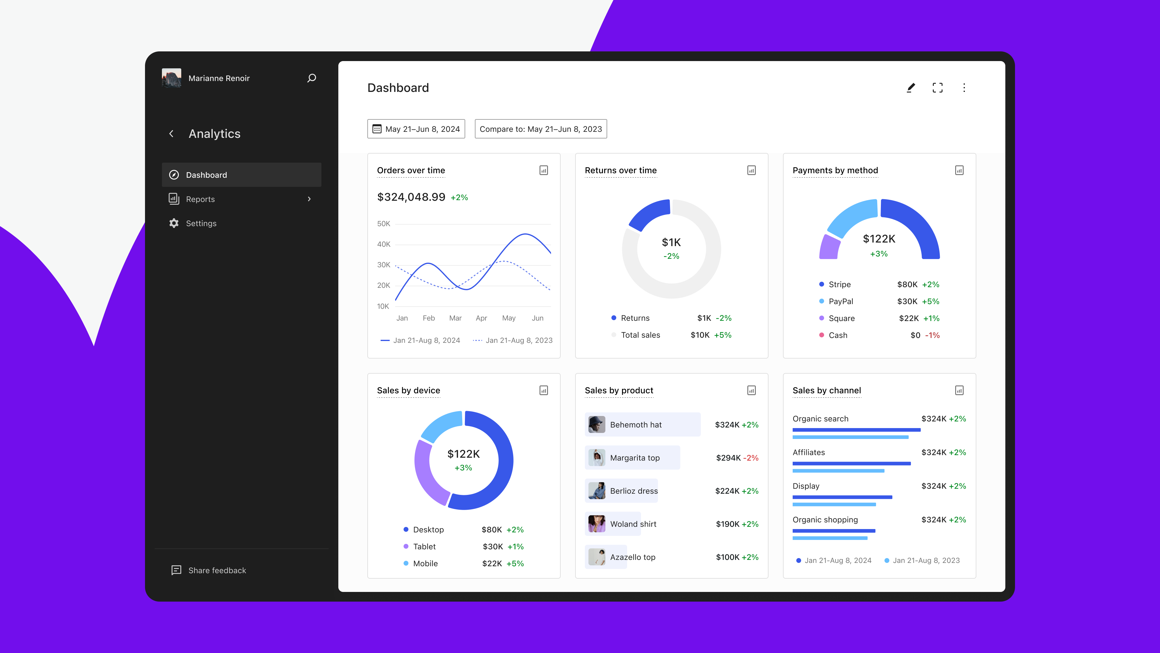Enter fullscreen mode for the Dashboard
The image size is (1160, 653).
[938, 87]
